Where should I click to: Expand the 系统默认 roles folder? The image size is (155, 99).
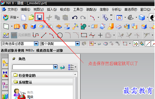point(42,82)
